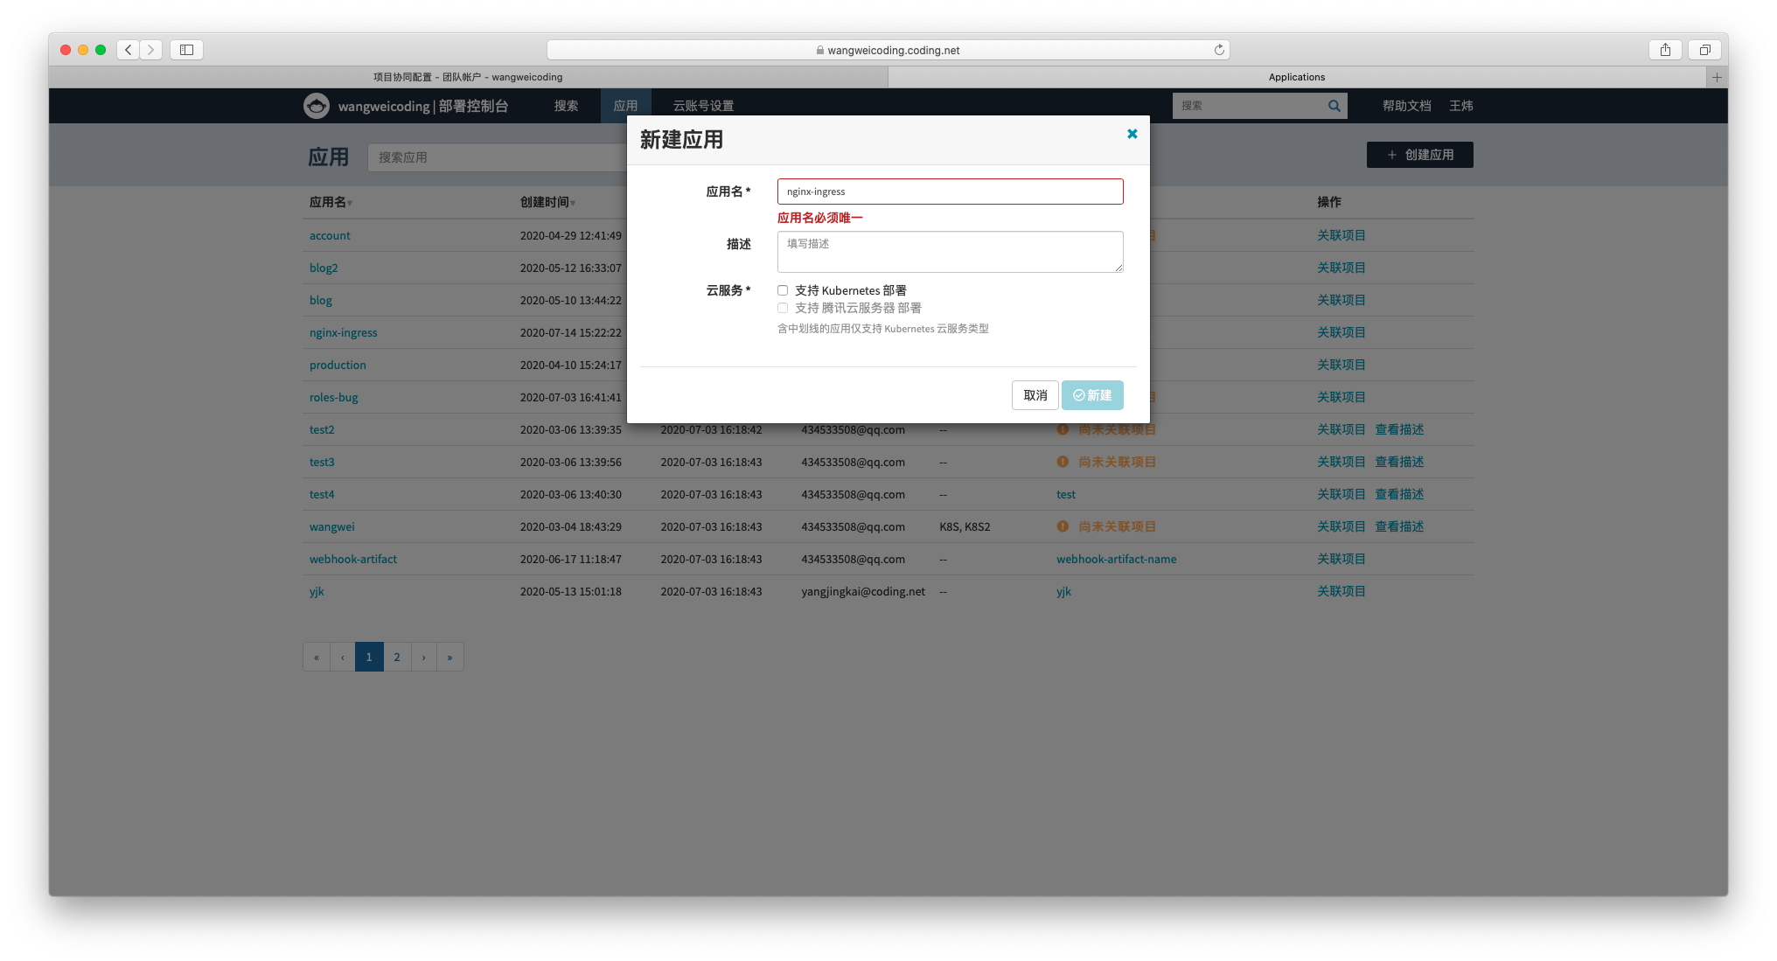Sort by 应用名 column arrow
This screenshot has height=961, width=1777.
(x=350, y=203)
